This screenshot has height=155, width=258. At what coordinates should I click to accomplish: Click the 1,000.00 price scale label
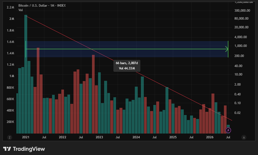click(x=241, y=46)
